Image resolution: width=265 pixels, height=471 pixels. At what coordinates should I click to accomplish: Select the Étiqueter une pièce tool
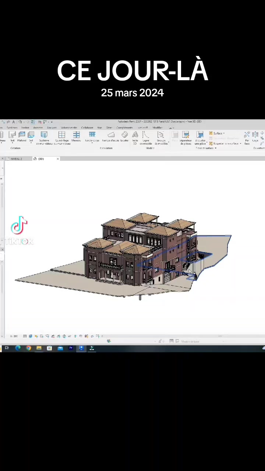pyautogui.click(x=200, y=138)
